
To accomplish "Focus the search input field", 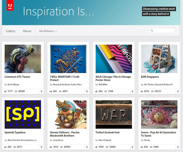I will (164, 31).
